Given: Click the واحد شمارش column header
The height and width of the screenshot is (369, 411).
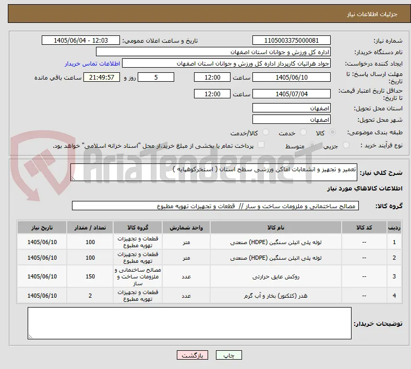Looking at the screenshot, I should click(x=186, y=227).
